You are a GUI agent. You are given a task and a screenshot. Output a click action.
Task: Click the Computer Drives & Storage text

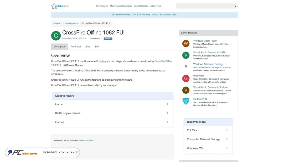(203, 139)
